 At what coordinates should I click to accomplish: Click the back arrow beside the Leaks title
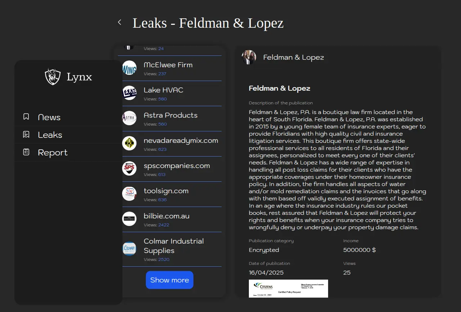(x=120, y=22)
